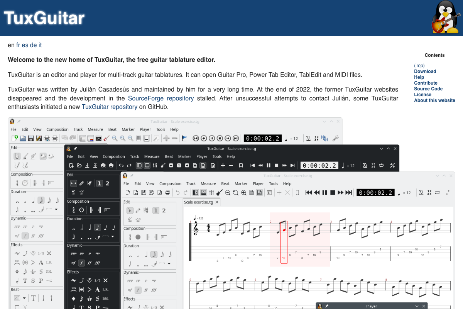Click the beat text T icon in Beat panel
Image resolution: width=463 pixels, height=309 pixels.
tap(34, 298)
